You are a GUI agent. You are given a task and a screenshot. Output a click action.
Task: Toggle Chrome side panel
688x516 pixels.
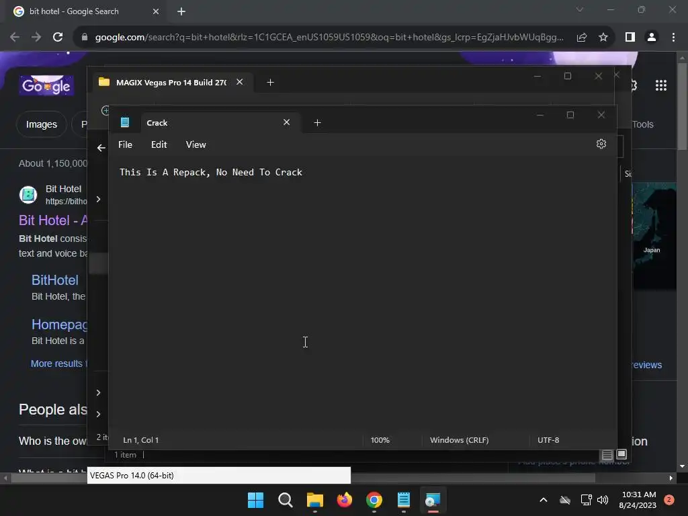(x=630, y=38)
